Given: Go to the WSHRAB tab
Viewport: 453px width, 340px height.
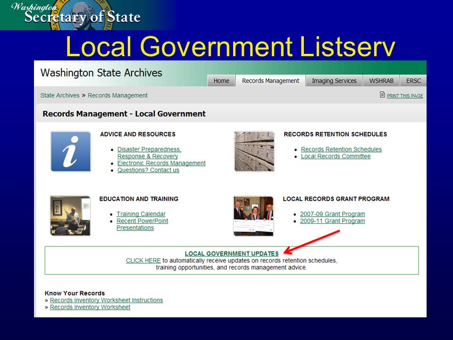Looking at the screenshot, I should click(x=381, y=81).
